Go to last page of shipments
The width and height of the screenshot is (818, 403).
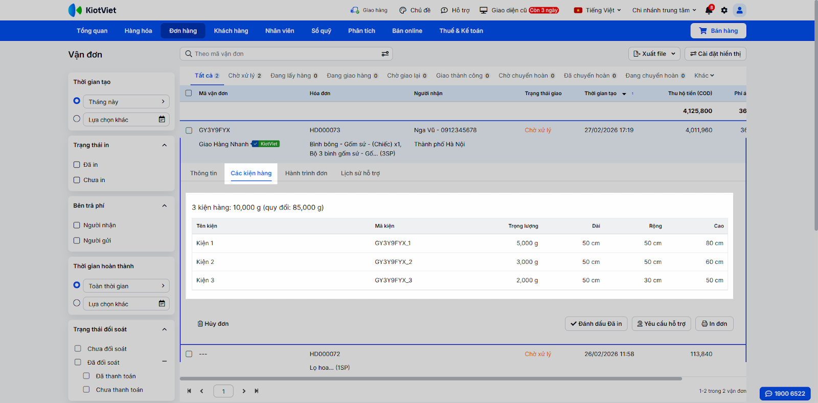257,391
